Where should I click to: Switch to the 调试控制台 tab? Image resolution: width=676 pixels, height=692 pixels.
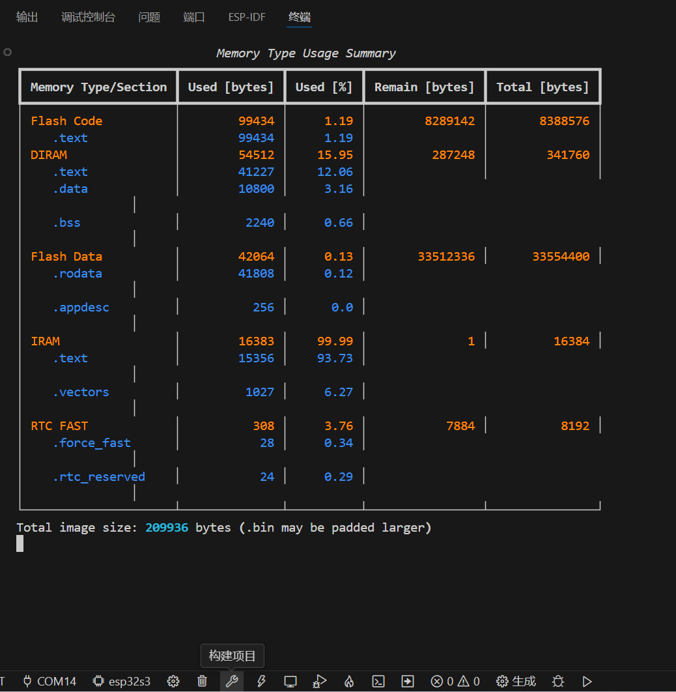tap(88, 17)
